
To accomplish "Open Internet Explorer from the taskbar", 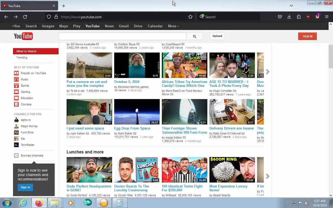I will point(23,203).
